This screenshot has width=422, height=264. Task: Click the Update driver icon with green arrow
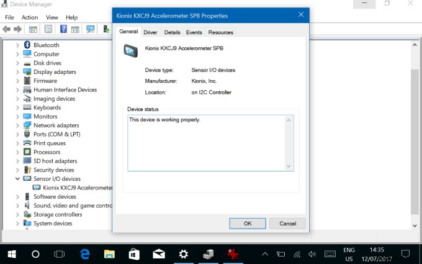coord(106,29)
